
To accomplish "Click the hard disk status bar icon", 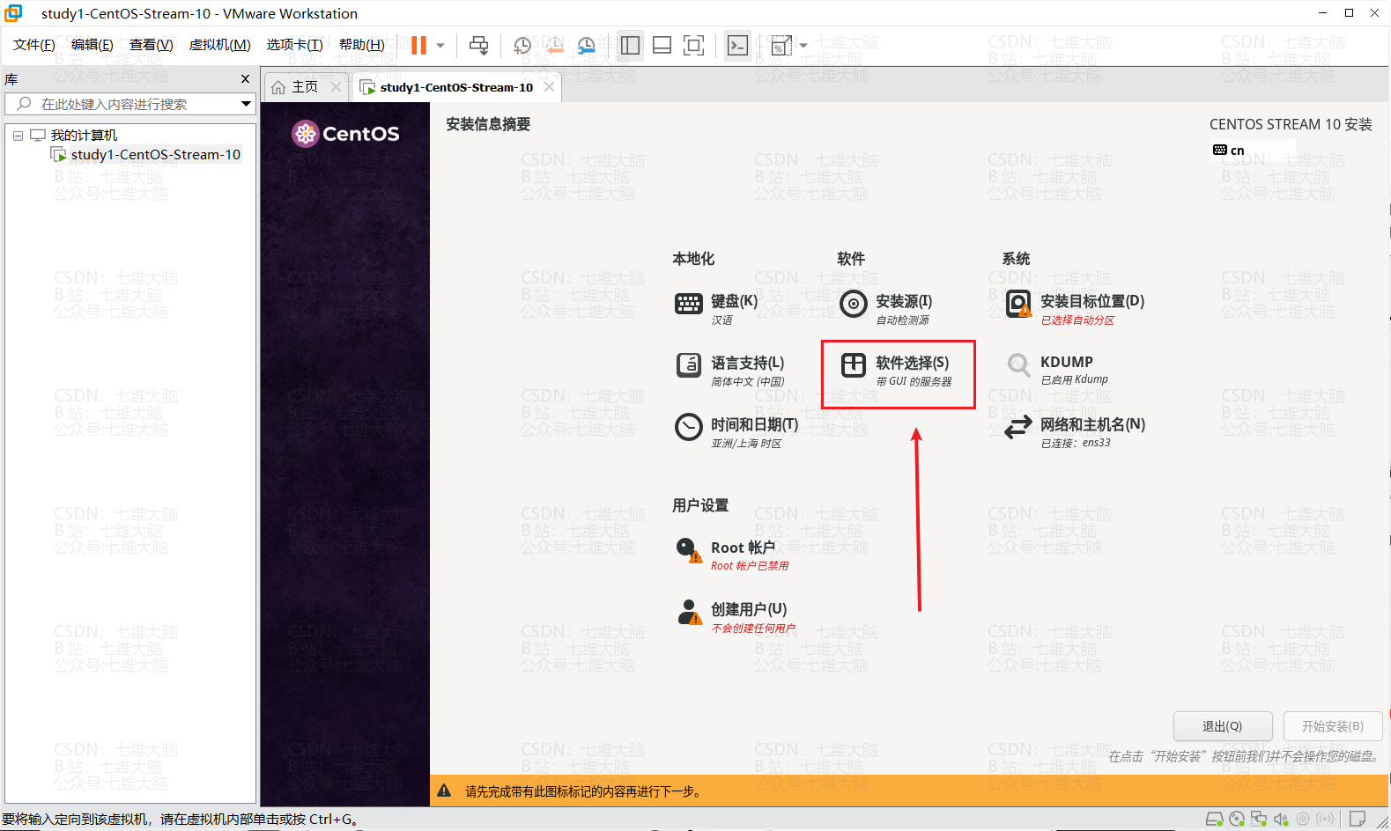I will (x=1214, y=820).
